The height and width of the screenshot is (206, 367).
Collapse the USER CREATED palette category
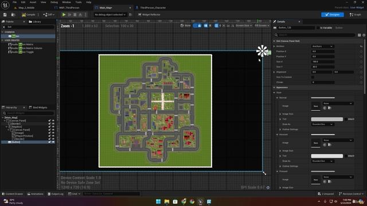pyautogui.click(x=2, y=40)
